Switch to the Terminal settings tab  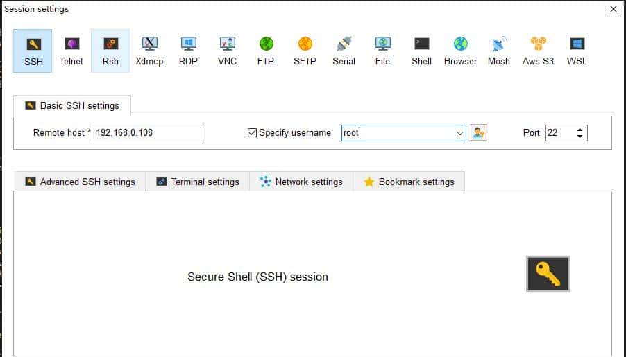(x=198, y=182)
